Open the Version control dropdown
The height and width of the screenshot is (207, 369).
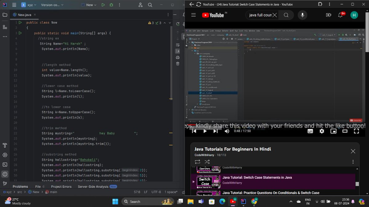[52, 5]
